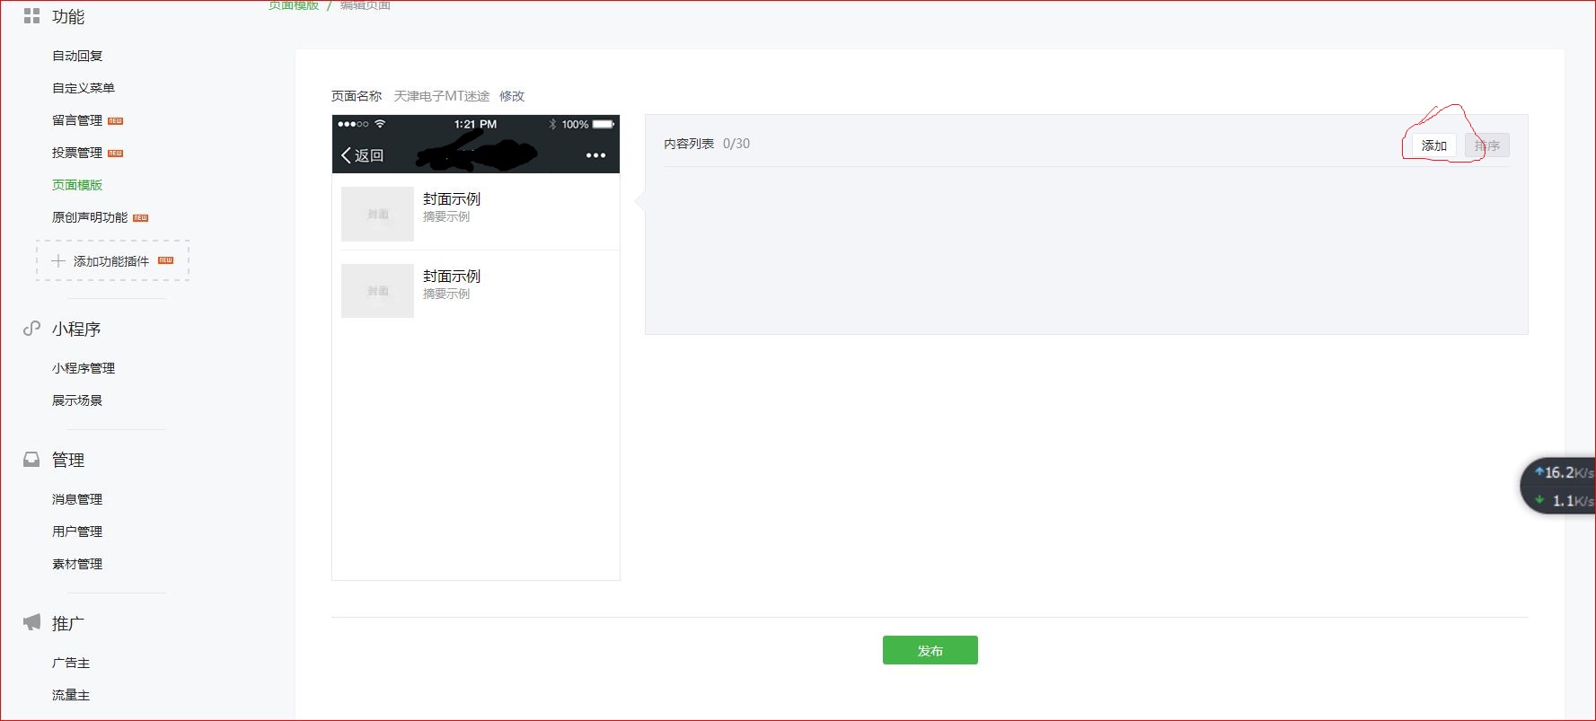Click the second 封面 thumbnail in preview

[x=377, y=291]
